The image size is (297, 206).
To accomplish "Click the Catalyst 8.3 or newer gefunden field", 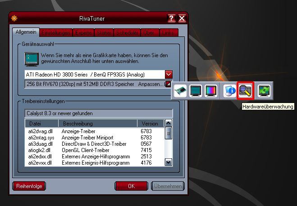I will 99,113.
